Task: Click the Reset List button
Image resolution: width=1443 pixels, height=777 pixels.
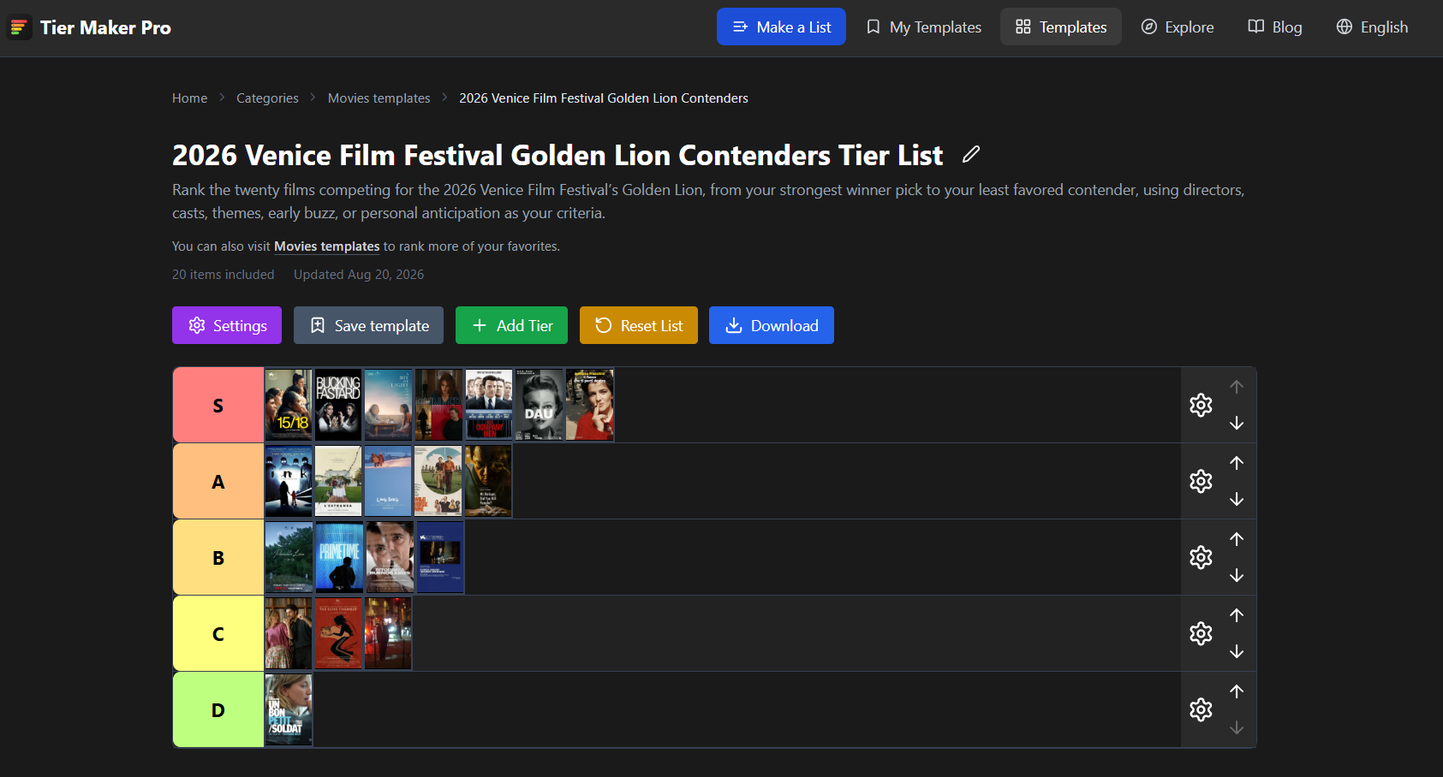Action: pyautogui.click(x=639, y=325)
